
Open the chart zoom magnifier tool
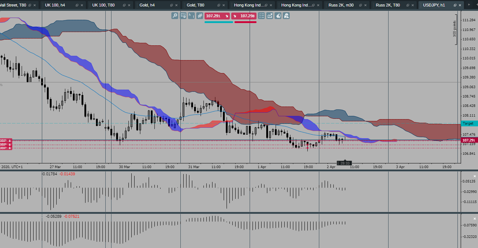coord(175,16)
